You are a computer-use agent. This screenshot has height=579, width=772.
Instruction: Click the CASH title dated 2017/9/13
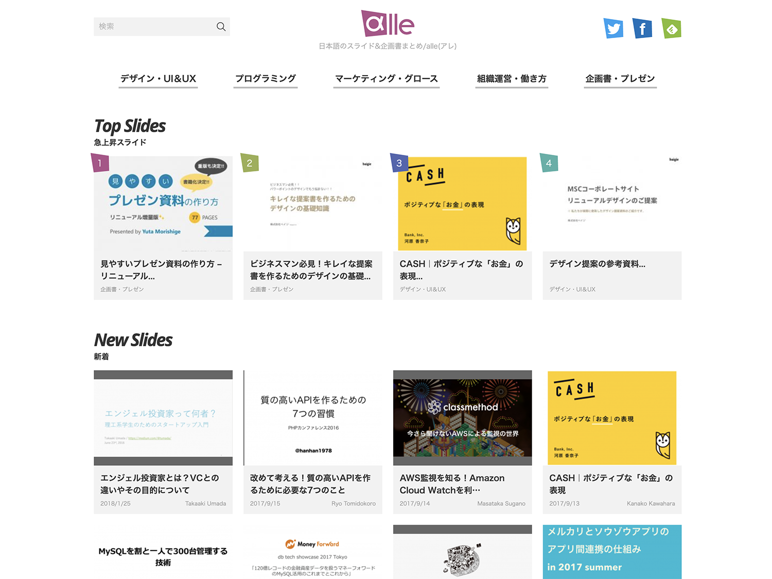point(611,484)
